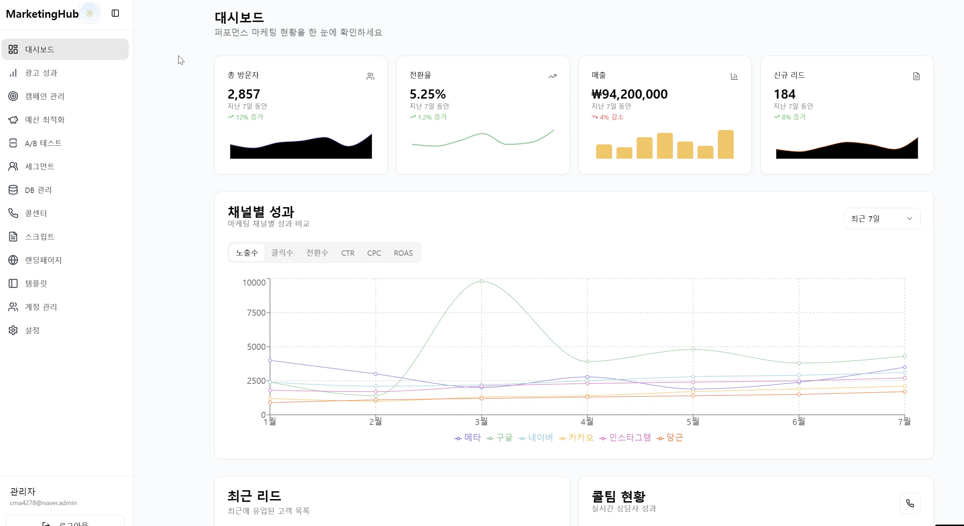Switch to the 전환수 tab

tap(317, 253)
